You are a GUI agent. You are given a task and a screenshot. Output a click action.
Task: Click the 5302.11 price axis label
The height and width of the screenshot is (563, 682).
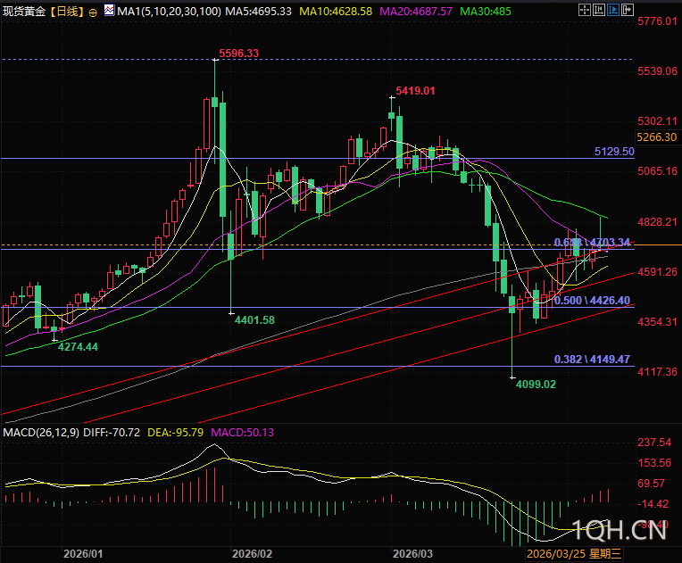point(657,120)
